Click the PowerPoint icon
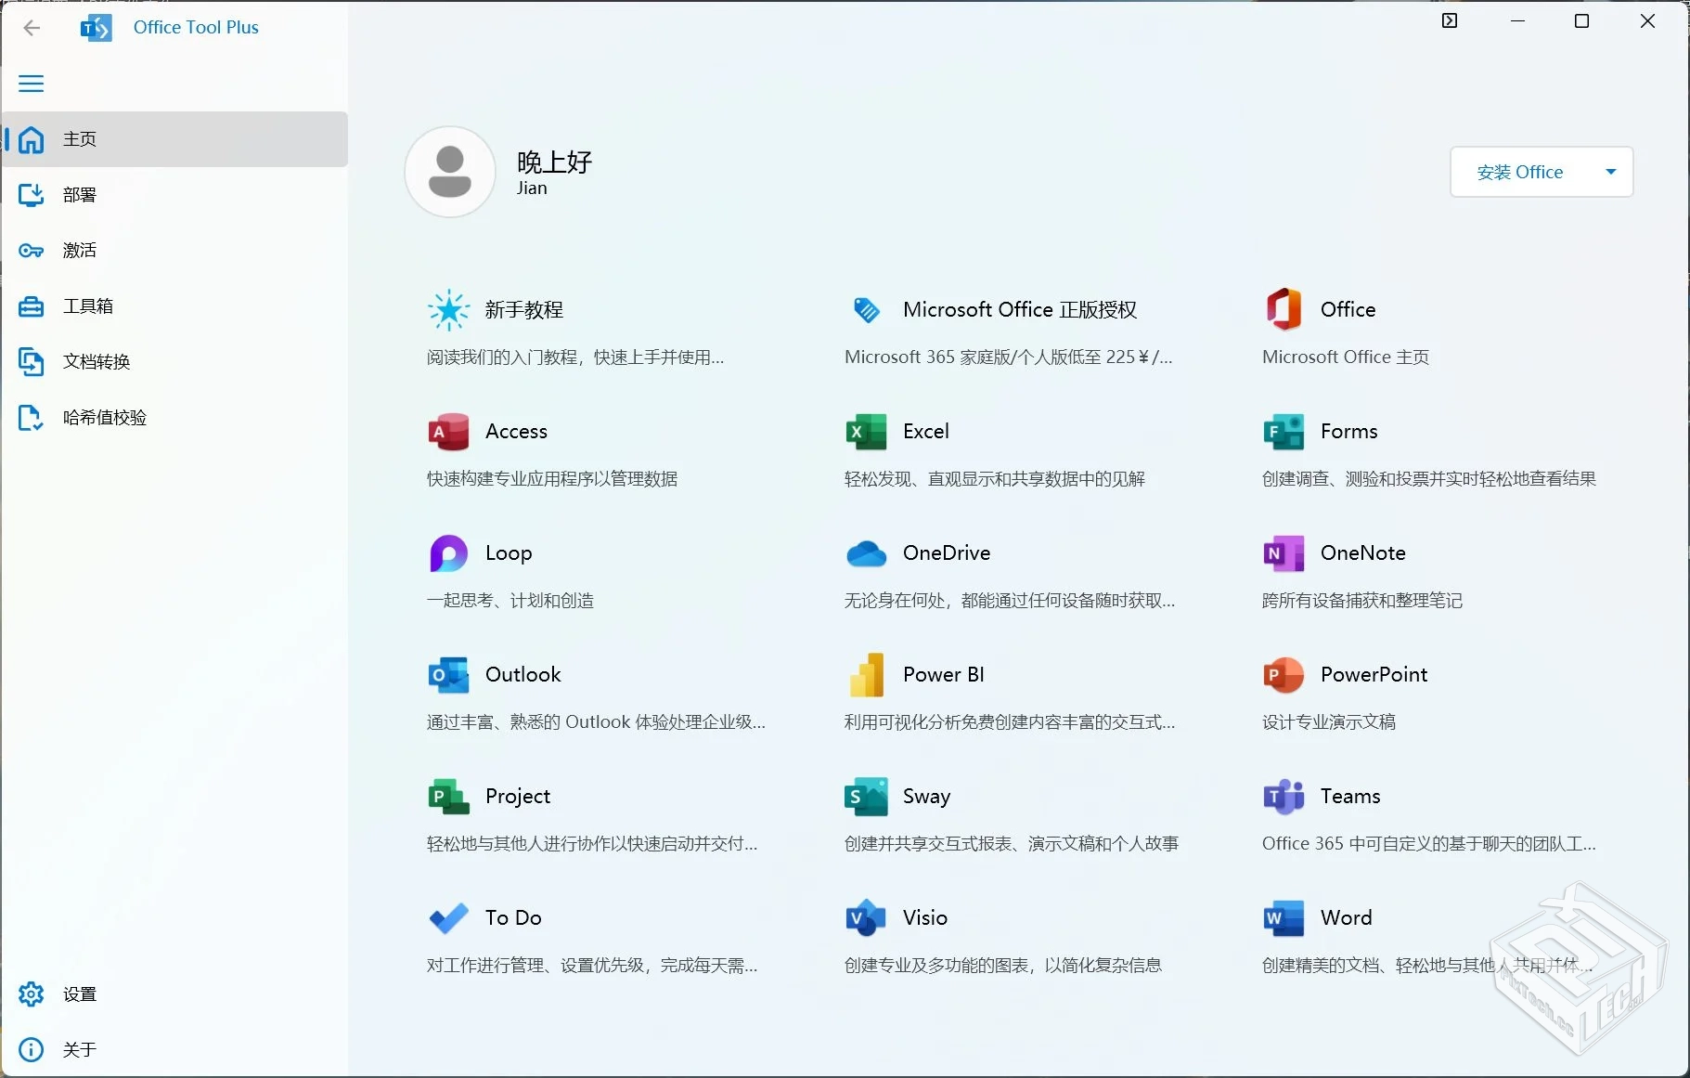 point(1281,675)
